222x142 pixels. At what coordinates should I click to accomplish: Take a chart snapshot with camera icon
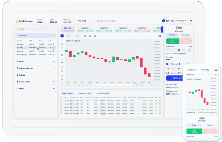click(x=160, y=36)
